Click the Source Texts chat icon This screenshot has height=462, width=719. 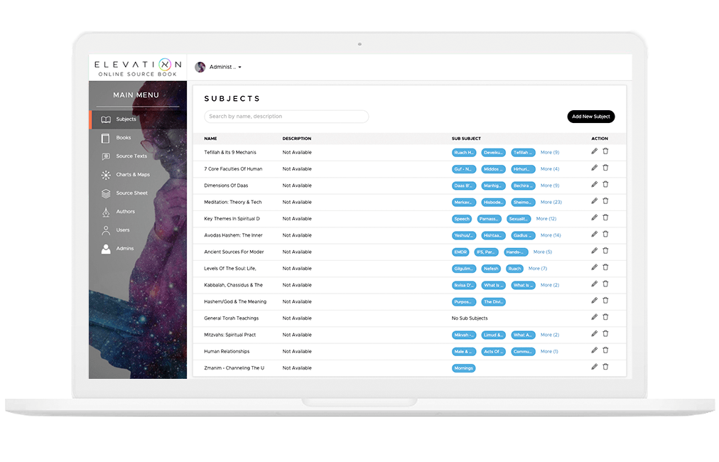(x=106, y=156)
